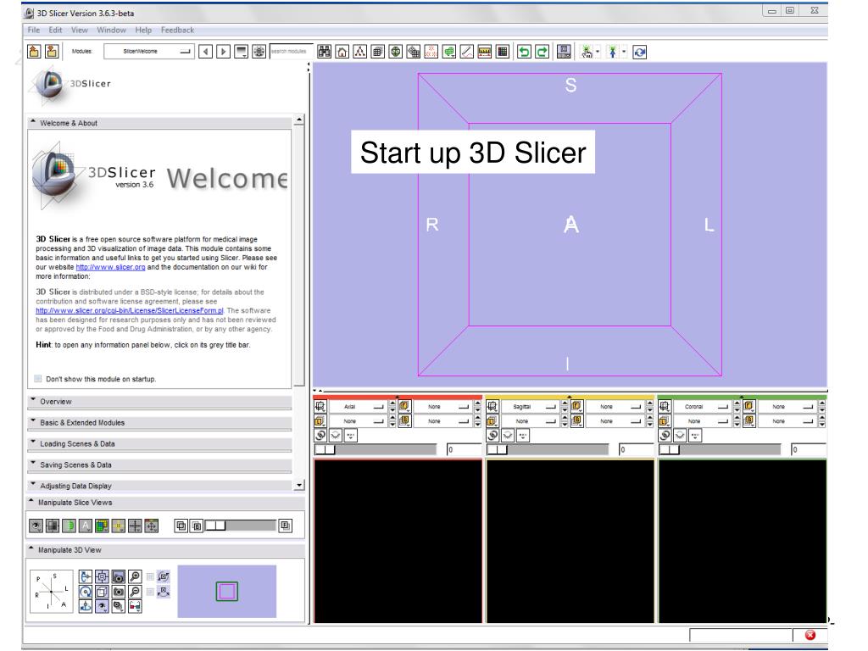
Task: Collapse the Manipulate 3D View panel
Action: click(165, 550)
